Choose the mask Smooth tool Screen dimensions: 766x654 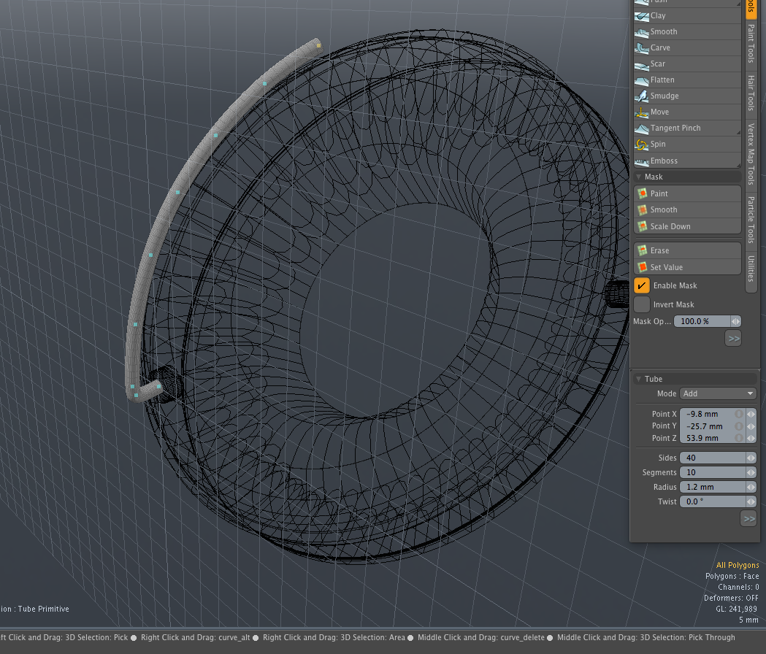(687, 210)
